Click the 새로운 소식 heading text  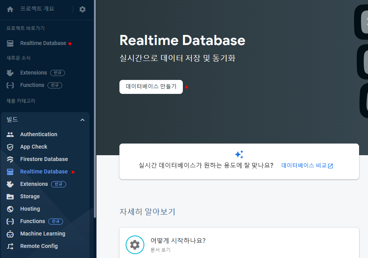(18, 58)
